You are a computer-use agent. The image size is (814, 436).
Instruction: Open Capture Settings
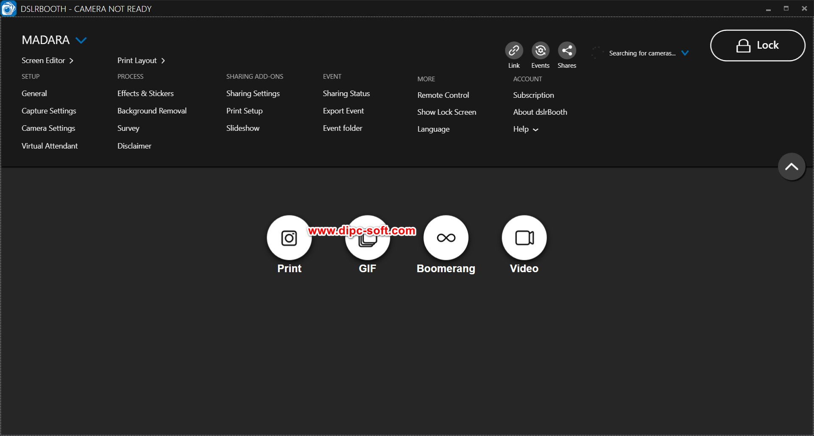tap(49, 111)
